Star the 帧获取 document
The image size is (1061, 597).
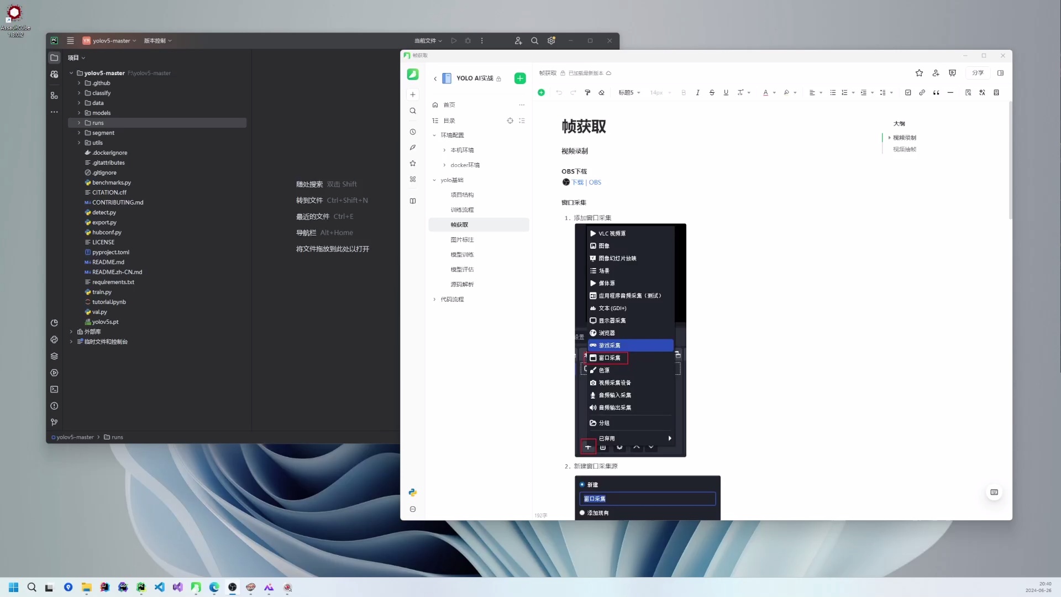[920, 73]
